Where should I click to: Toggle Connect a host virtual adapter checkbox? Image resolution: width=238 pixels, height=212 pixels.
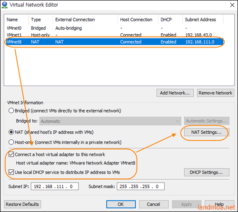click(11, 154)
